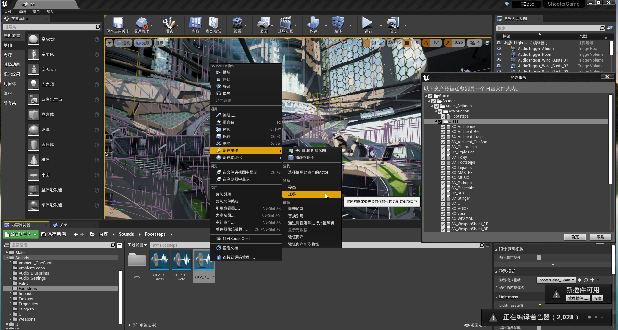
Task: Select the SCue_FS_Metal sound cue thumbnail
Action: [x=182, y=260]
